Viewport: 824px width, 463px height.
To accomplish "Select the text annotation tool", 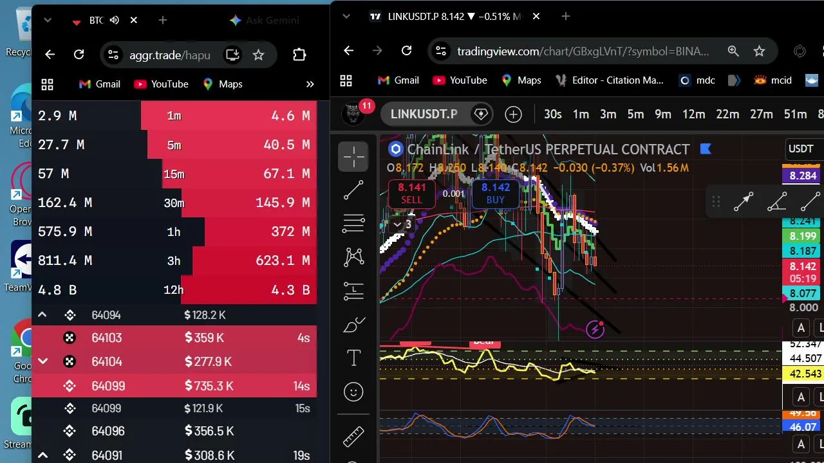I will pyautogui.click(x=353, y=358).
